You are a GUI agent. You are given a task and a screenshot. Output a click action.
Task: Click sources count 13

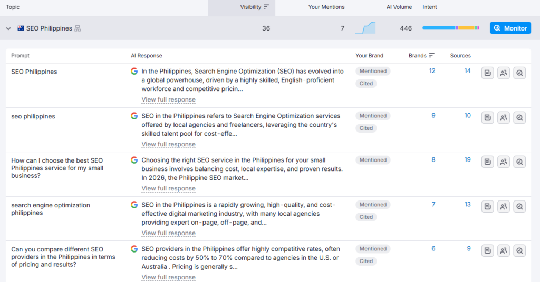[x=467, y=204]
